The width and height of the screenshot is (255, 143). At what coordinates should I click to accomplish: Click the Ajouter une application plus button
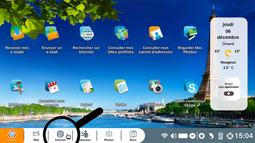point(229,94)
